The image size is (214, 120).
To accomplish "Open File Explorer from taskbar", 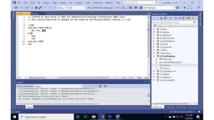I will 94,117.
